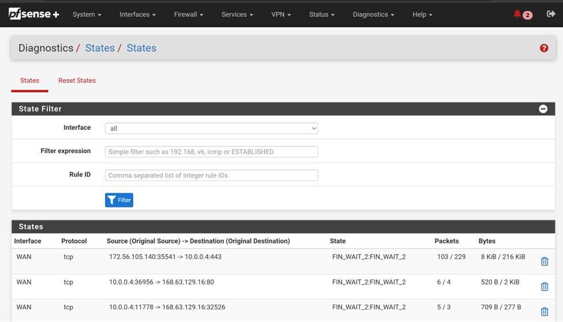
Task: Click the 8 KiB / 216 KiB bytes value
Action: click(503, 257)
